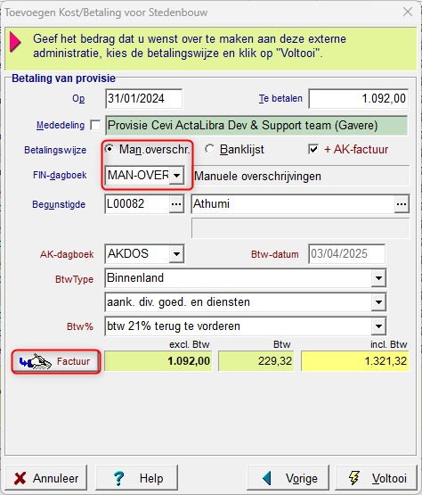Expand the FIN-dagboek MAN-OVER dropdown

click(177, 175)
